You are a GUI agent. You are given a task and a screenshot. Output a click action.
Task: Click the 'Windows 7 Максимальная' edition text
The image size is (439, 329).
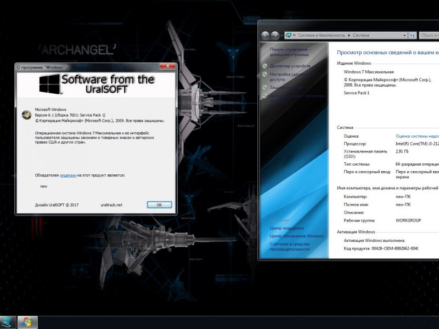point(368,72)
